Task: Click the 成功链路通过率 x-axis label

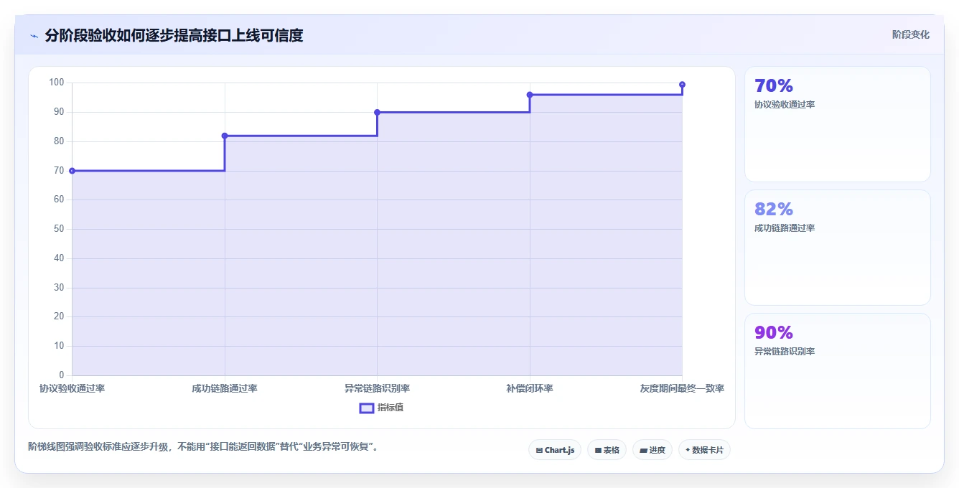Action: pos(225,388)
